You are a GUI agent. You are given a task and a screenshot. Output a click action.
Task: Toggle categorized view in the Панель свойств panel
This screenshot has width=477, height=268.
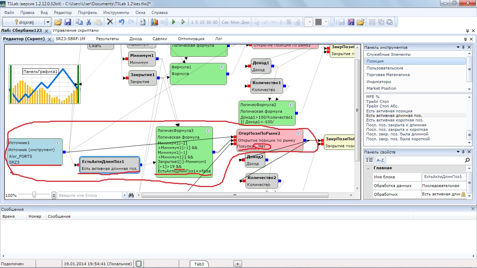pos(369,160)
